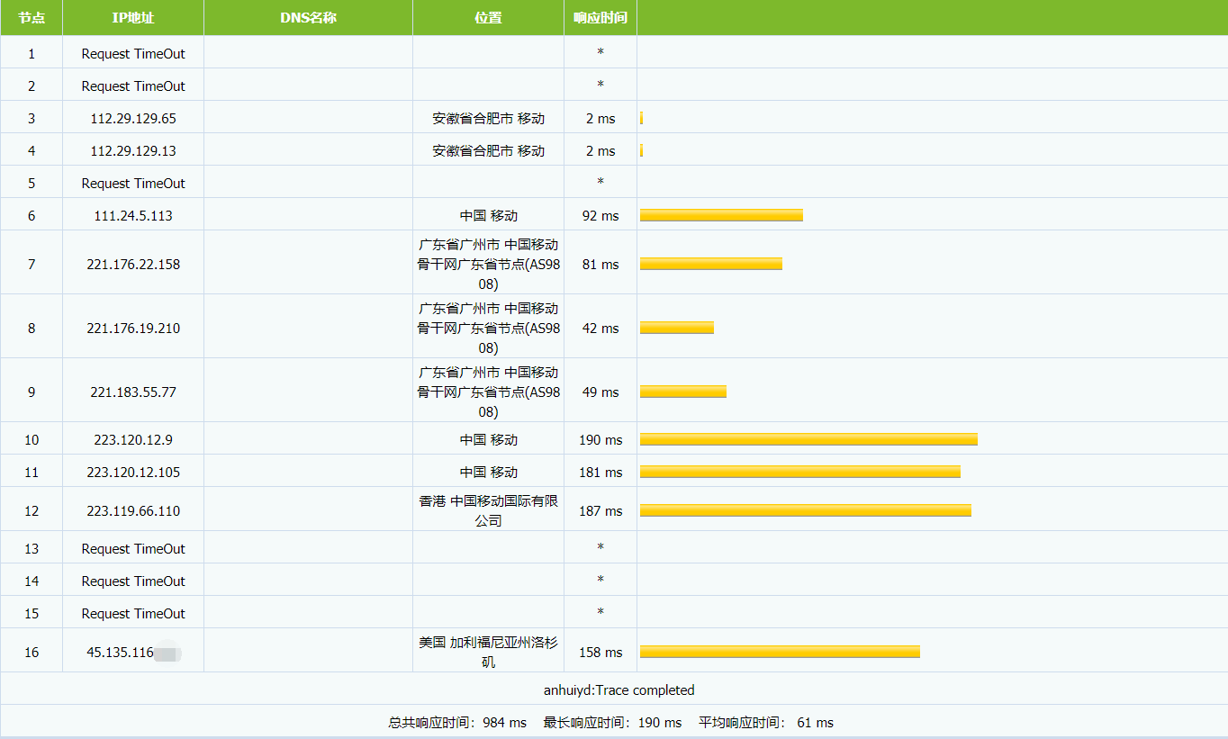The width and height of the screenshot is (1228, 739).
Task: Select IP address 112.29.129.65
Action: click(133, 119)
